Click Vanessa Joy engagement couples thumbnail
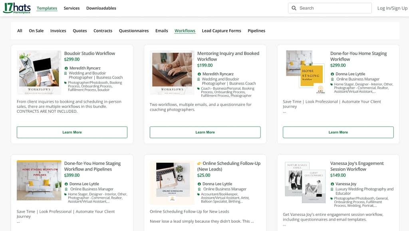 point(305,183)
